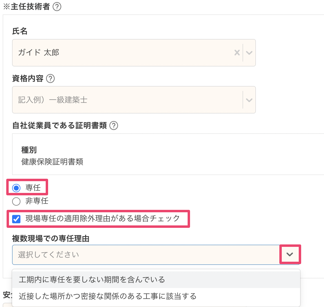The height and width of the screenshot is (307, 324).
Task: Expand the 氏名 dropdown arrow
Action: click(249, 53)
